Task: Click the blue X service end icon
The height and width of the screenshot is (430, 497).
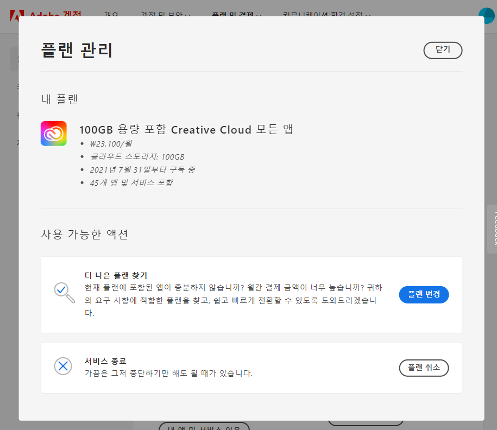Action: 63,366
